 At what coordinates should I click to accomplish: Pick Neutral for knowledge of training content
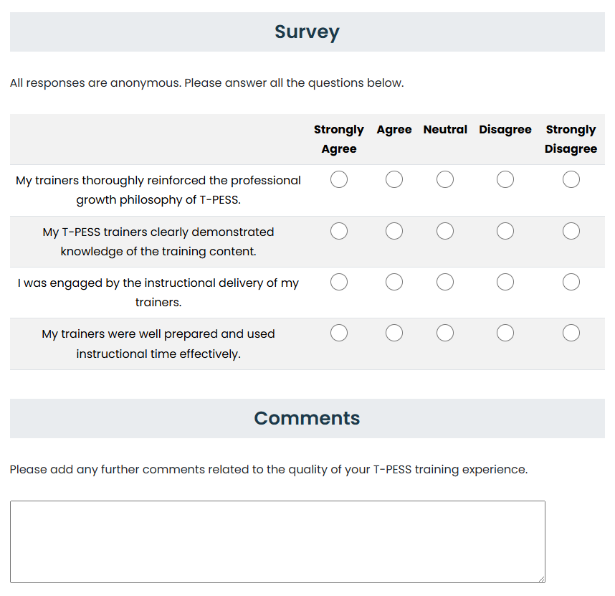(x=445, y=231)
